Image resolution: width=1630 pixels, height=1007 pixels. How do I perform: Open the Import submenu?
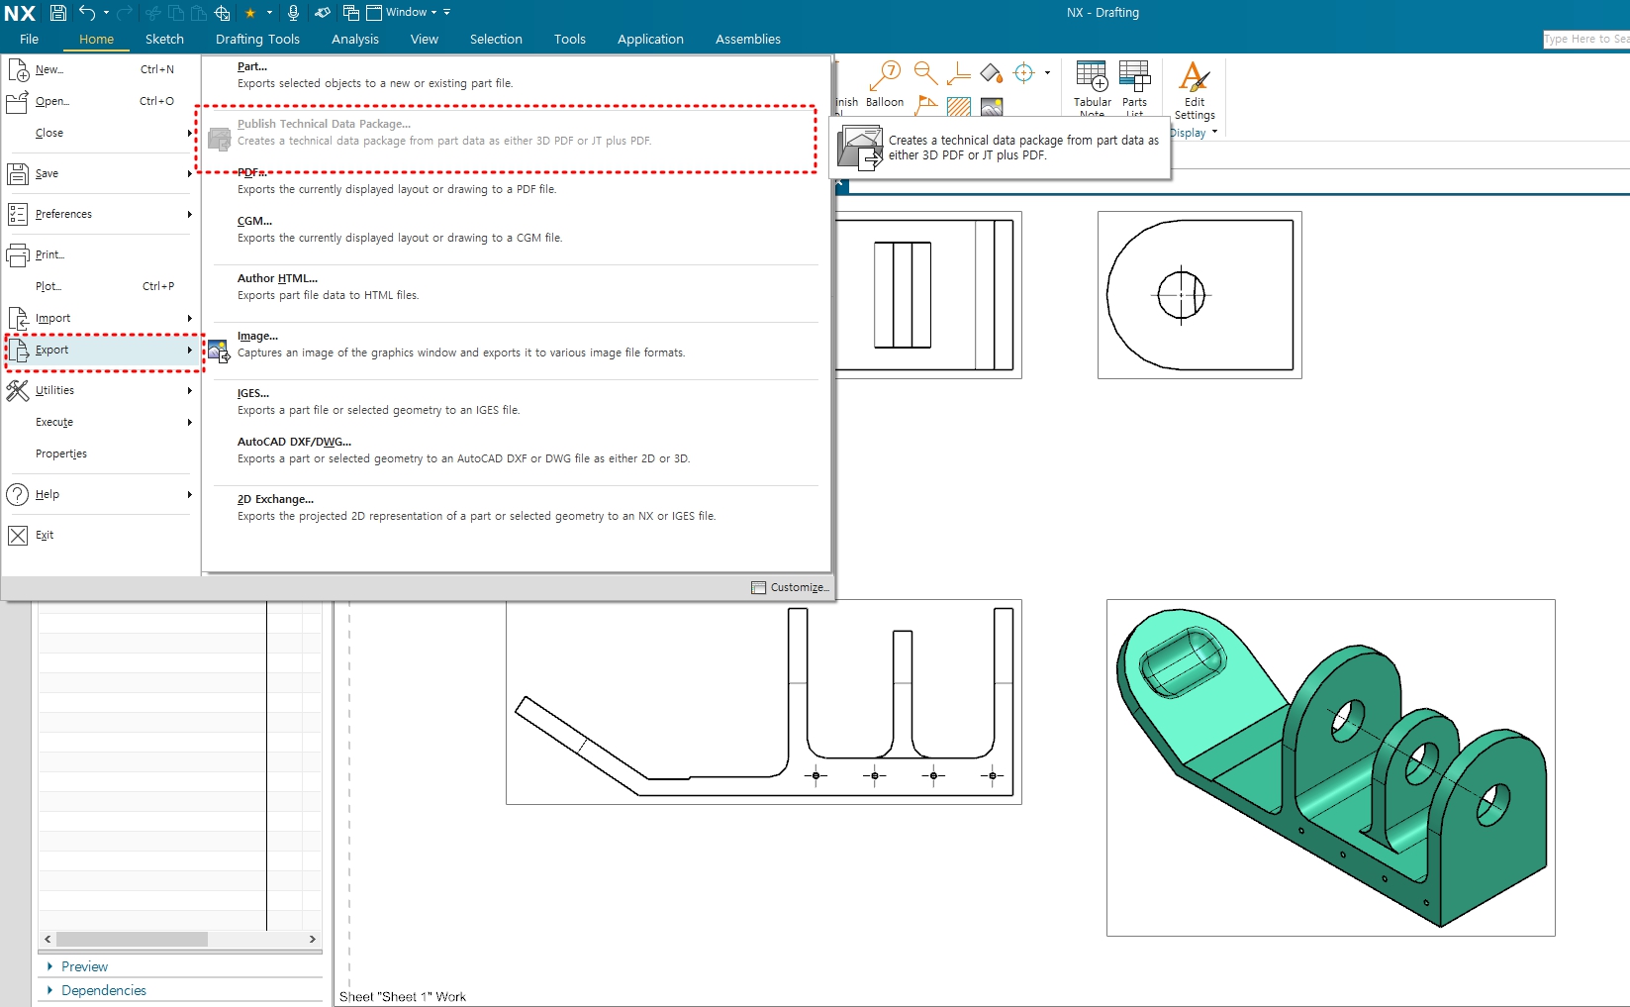[x=99, y=318]
